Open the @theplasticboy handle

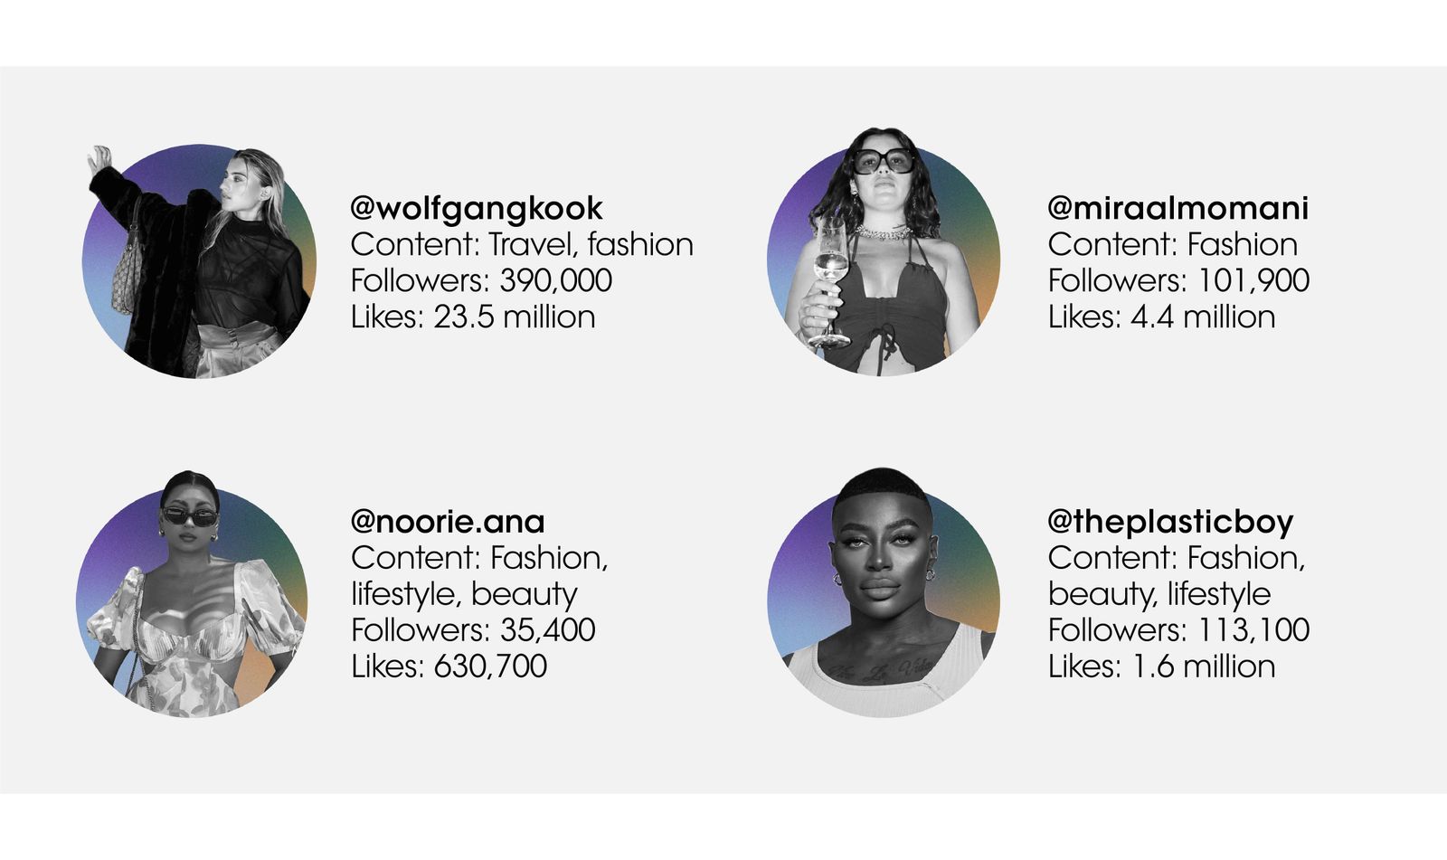coord(1170,522)
